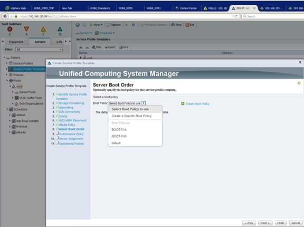Screen dimensions: 304x227
Task: Choose Create a Specific Boot Policy option
Action: pos(135,116)
